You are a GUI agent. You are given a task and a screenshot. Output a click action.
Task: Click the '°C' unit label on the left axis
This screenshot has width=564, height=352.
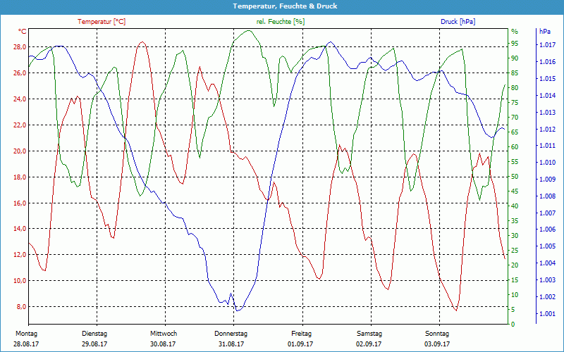[x=22, y=31]
